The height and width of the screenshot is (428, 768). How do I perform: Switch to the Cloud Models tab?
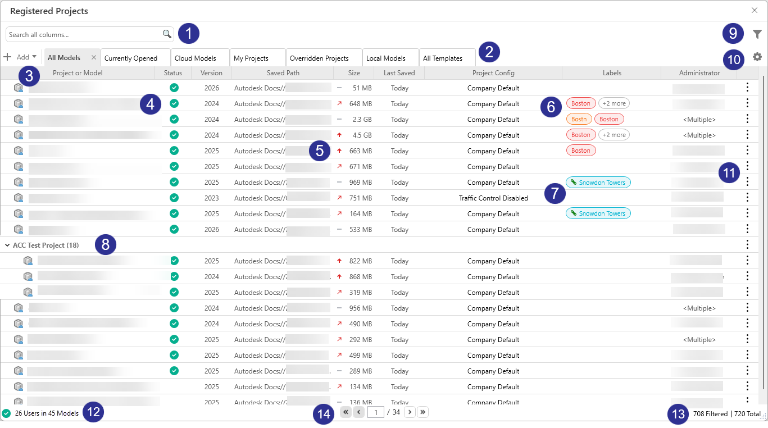(201, 58)
